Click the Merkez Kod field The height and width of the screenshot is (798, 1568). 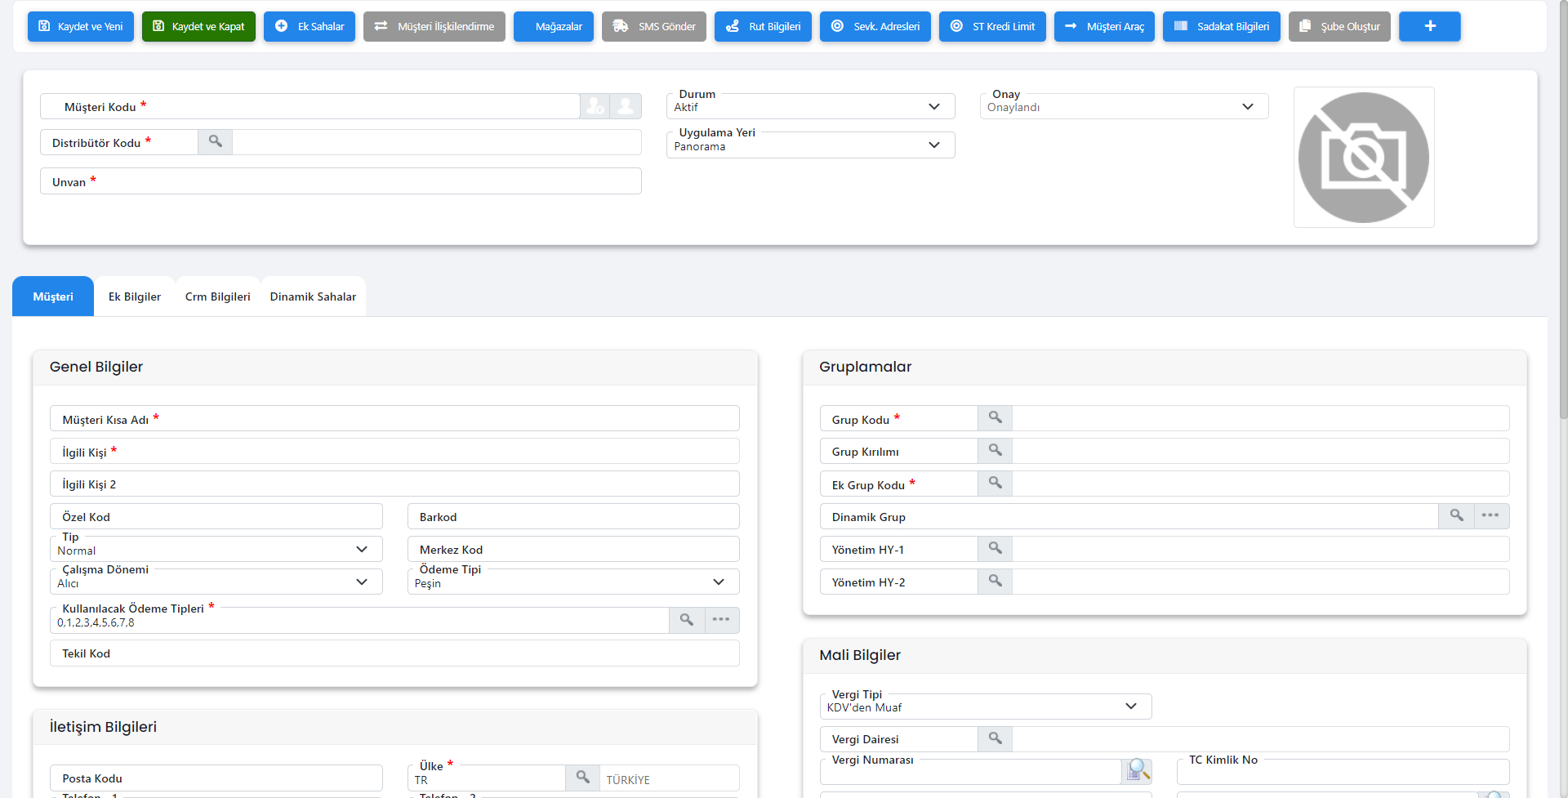573,549
